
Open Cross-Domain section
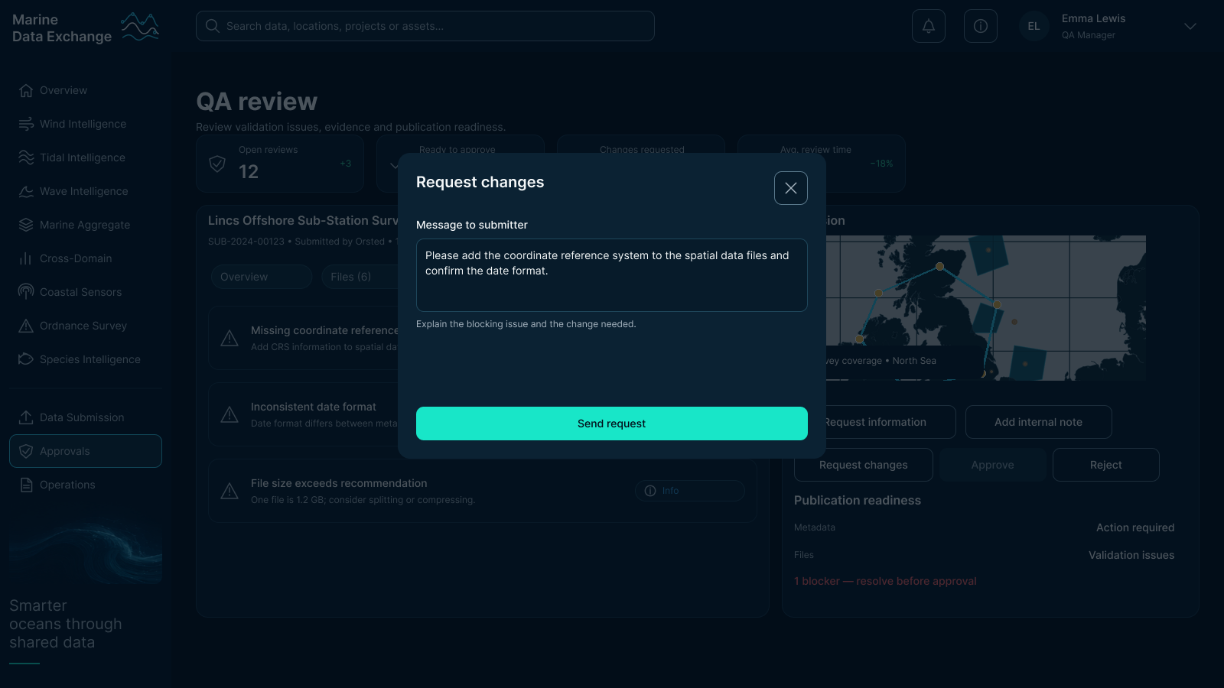click(x=86, y=258)
